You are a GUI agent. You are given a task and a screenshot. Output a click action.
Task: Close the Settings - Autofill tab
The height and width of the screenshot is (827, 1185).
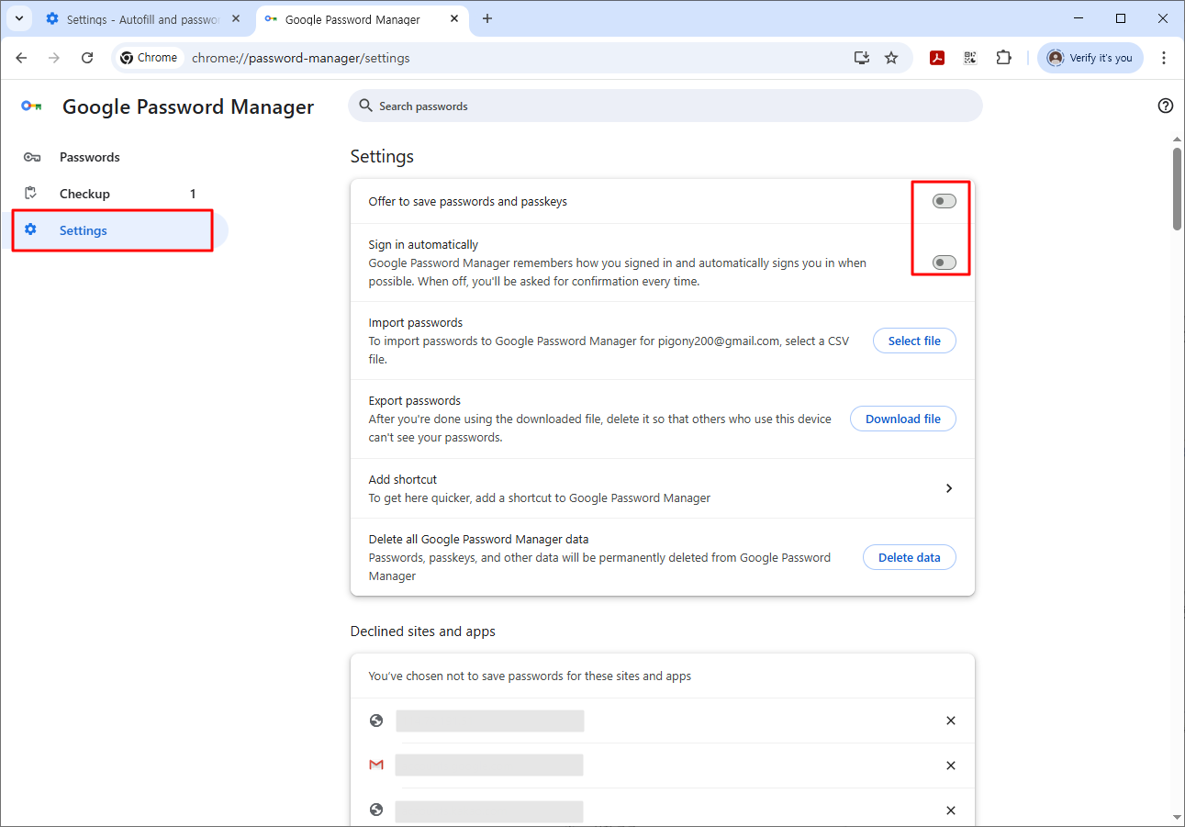236,19
